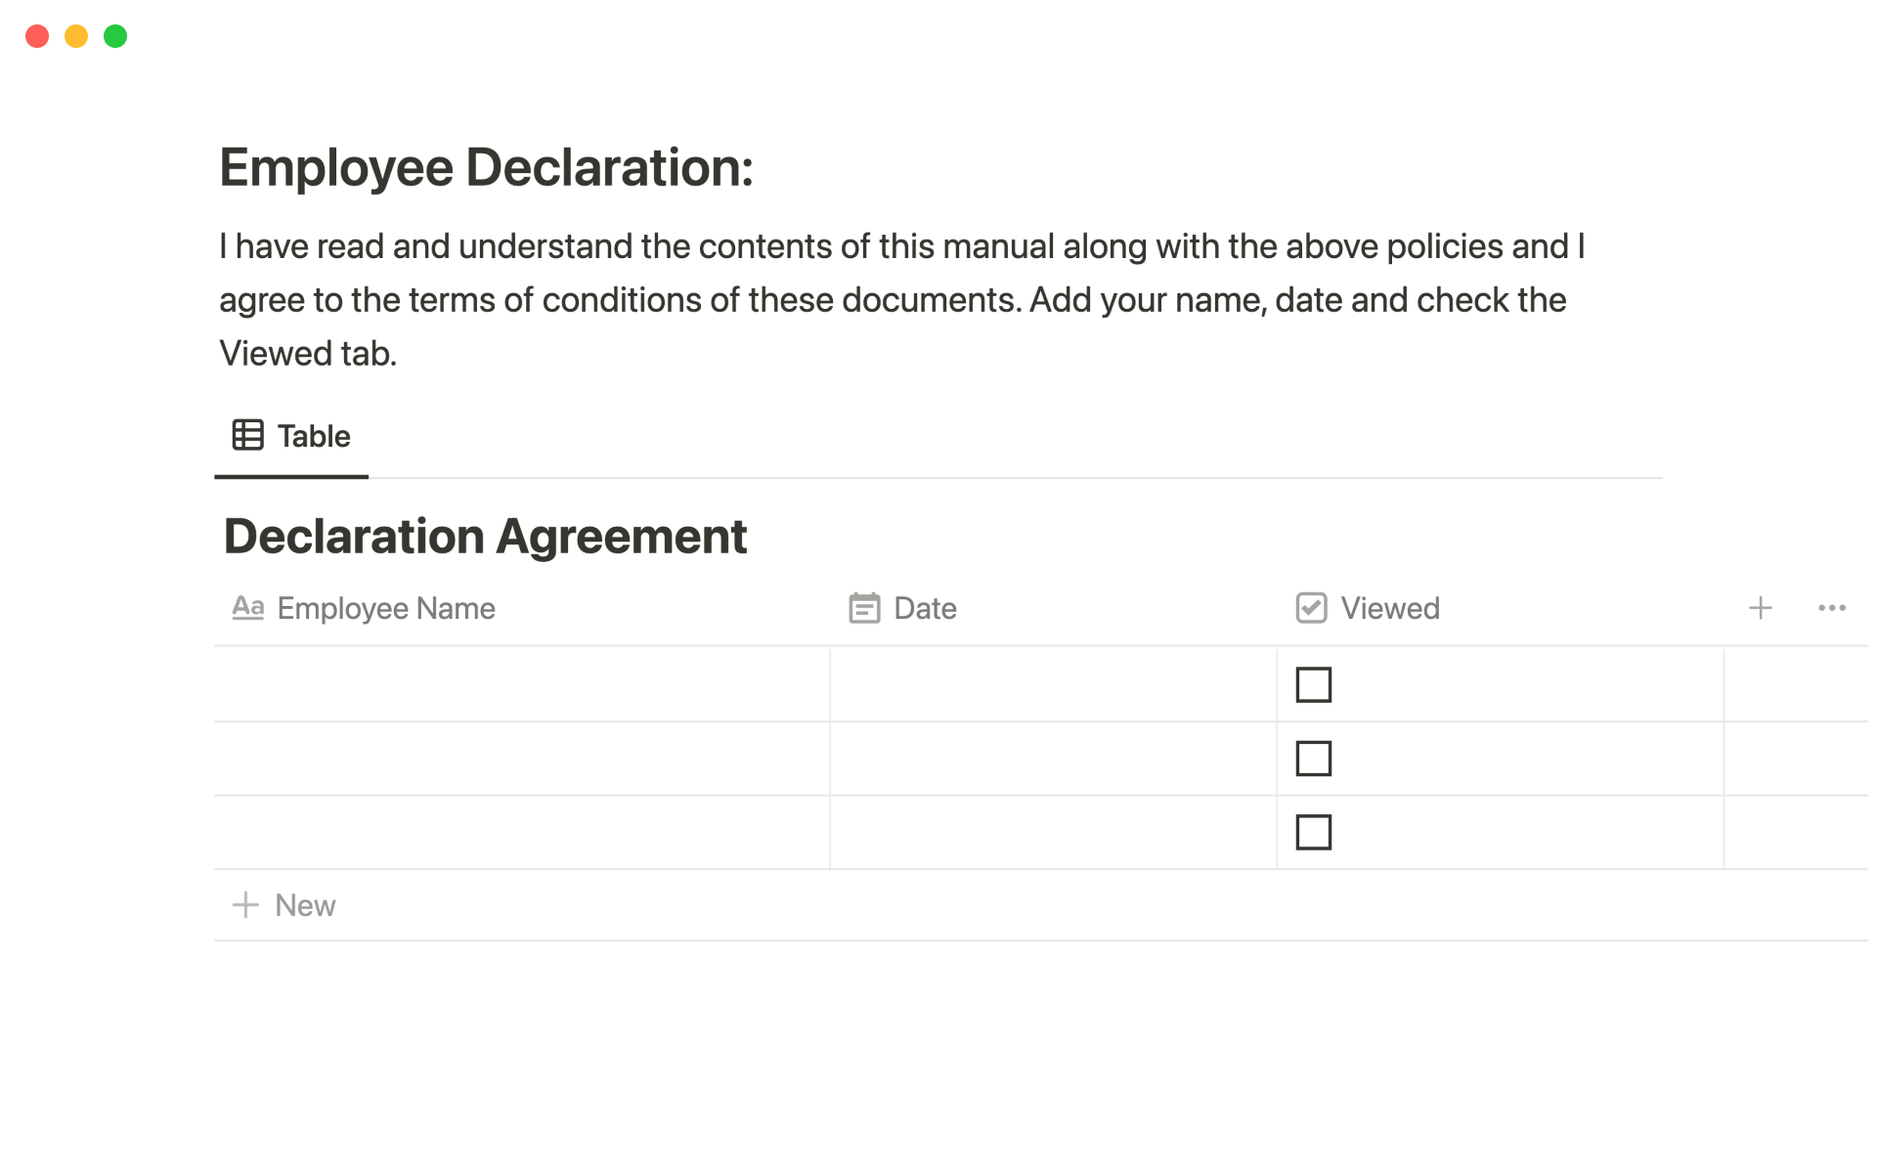Click the first row Date cell
Screen dimensions: 1877x1173
[1052, 684]
